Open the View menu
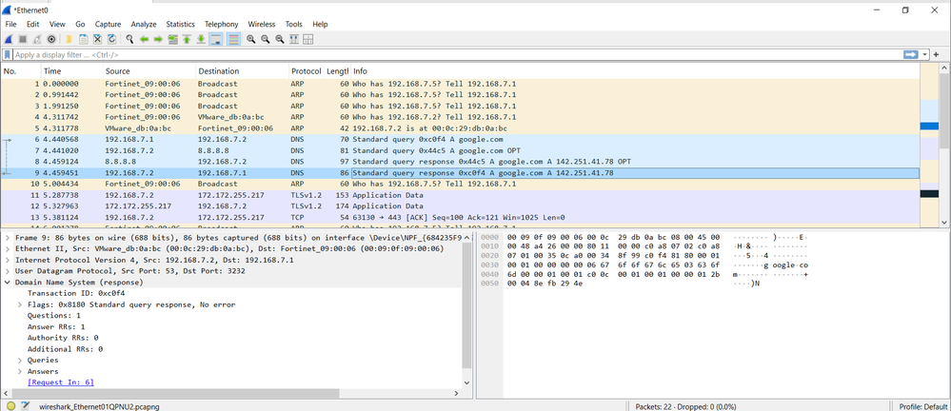The height and width of the screenshot is (411, 951). 57,24
